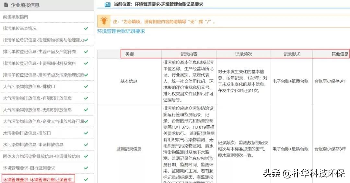Click the lightbulb tip icon in notice bar
Screen dimensions: 350x183
104,20
